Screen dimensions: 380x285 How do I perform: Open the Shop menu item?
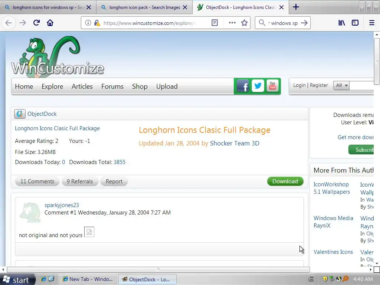tap(140, 86)
